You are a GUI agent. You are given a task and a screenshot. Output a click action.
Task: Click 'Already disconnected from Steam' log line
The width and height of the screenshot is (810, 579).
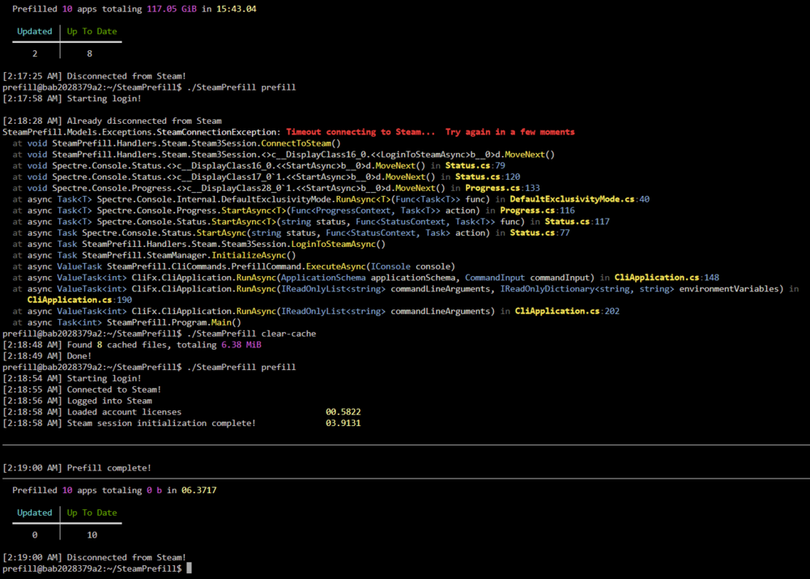point(144,121)
